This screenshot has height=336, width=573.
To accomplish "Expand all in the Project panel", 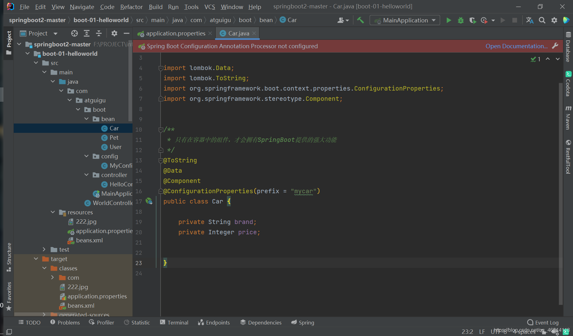I will [87, 33].
